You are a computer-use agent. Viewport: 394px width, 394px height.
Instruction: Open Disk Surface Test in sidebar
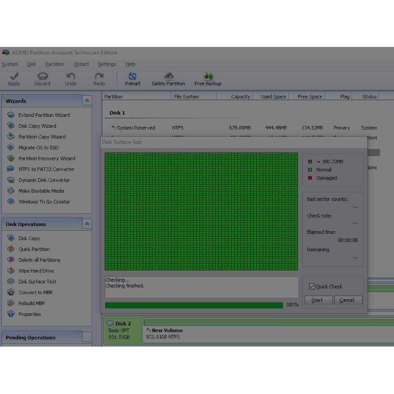[32, 282]
